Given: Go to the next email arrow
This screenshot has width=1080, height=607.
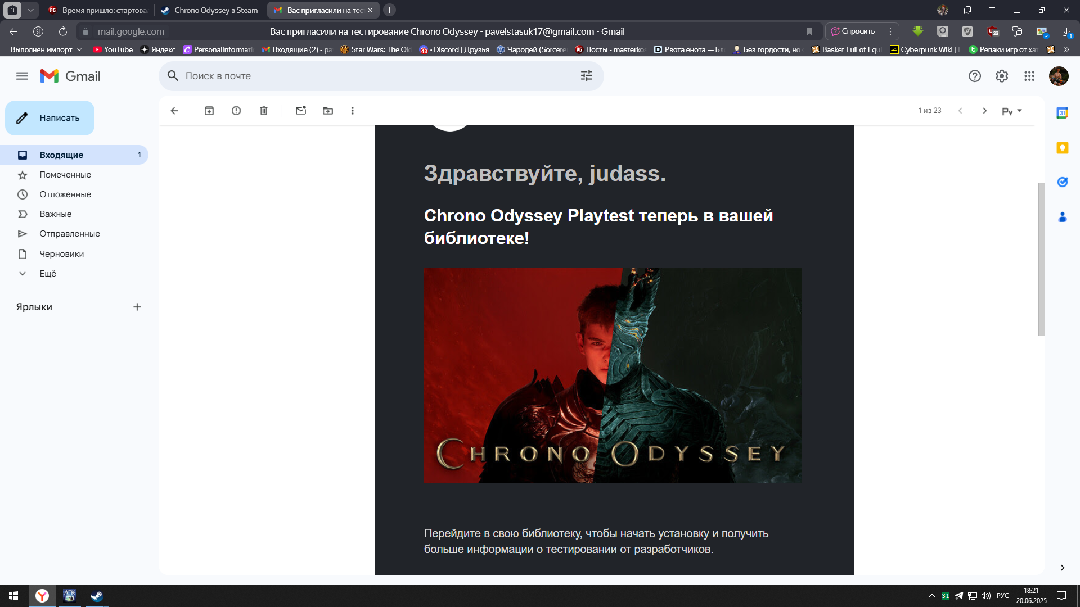Looking at the screenshot, I should [x=984, y=111].
